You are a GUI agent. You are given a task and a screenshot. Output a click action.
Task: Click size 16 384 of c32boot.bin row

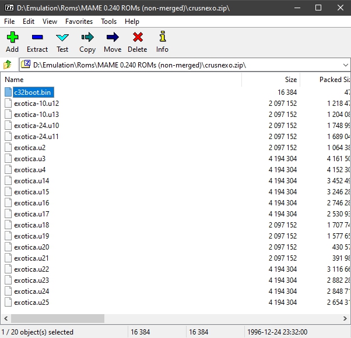coord(287,92)
